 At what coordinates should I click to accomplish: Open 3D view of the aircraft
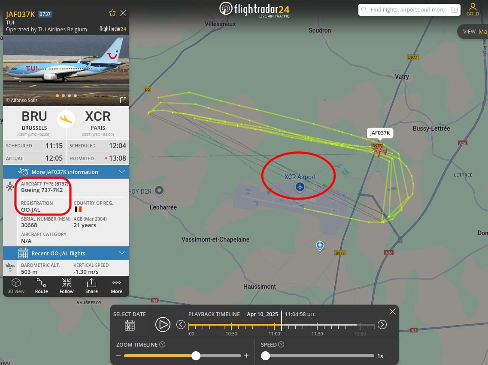point(16,286)
